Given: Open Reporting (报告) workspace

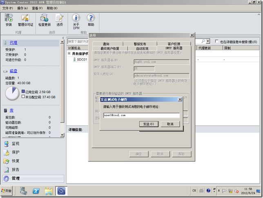Looking at the screenshot, I should (33, 170).
